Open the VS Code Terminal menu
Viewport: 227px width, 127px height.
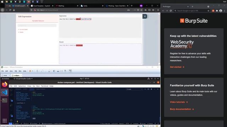(x=44, y=86)
